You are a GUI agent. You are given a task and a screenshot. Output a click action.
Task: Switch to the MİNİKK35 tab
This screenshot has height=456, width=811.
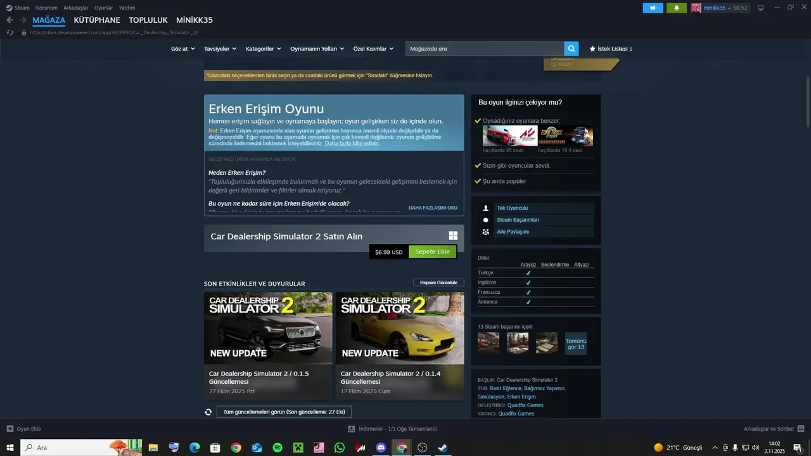195,20
